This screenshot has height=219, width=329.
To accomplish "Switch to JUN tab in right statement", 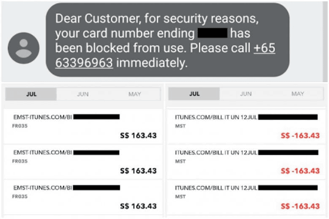I will click(246, 94).
